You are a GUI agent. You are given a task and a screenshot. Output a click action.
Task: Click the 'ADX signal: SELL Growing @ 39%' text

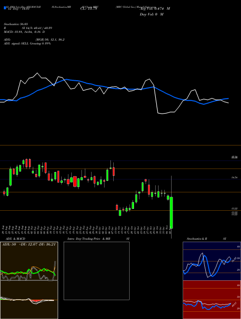[x=27, y=43]
